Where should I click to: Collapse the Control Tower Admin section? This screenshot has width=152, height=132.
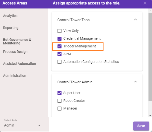[x=135, y=82]
